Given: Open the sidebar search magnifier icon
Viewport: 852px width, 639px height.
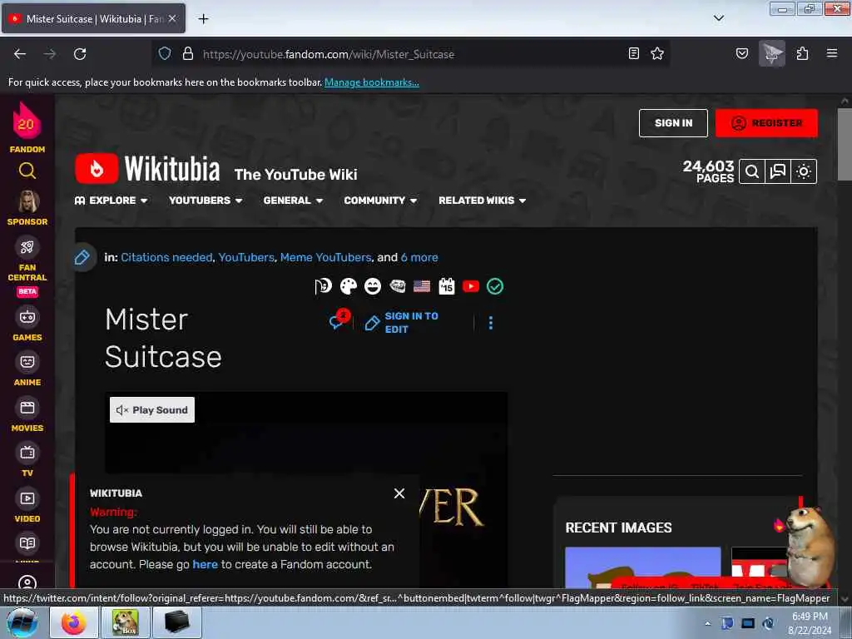Looking at the screenshot, I should pos(27,171).
